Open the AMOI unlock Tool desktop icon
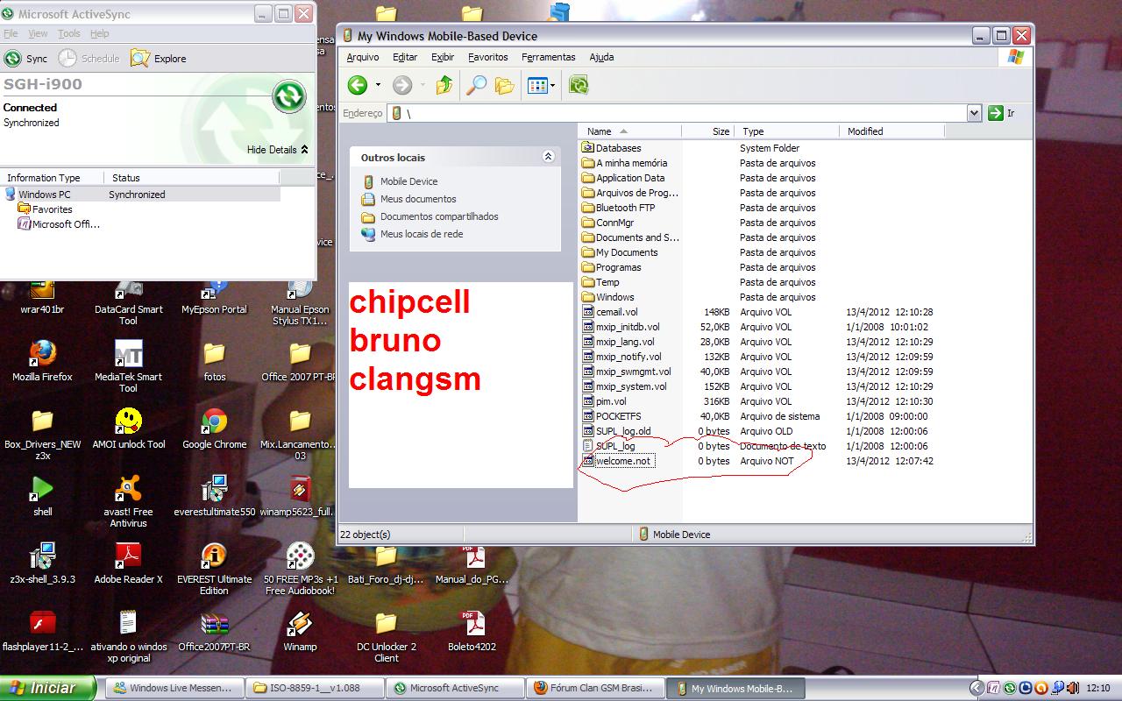 (x=128, y=428)
